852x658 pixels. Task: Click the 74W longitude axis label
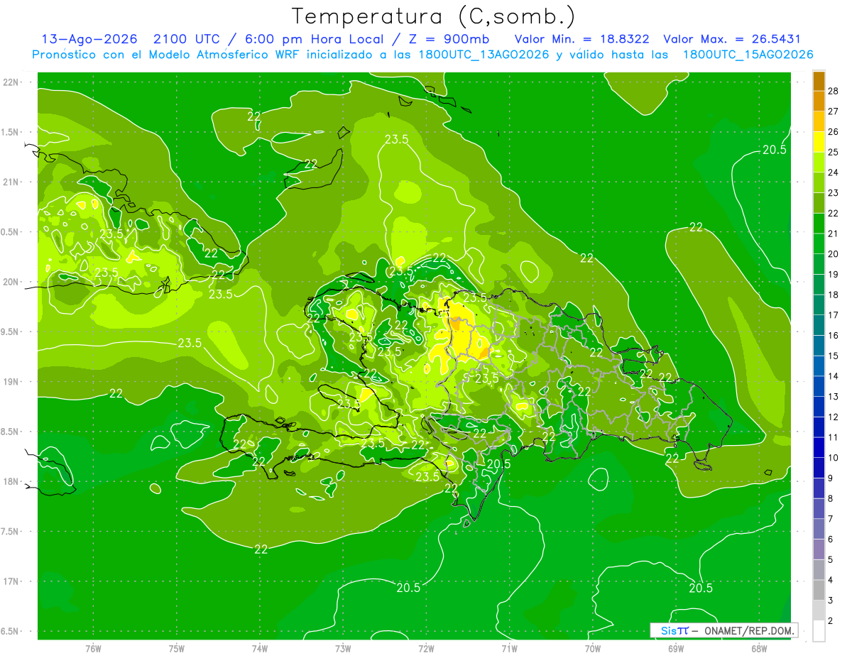[x=260, y=649]
